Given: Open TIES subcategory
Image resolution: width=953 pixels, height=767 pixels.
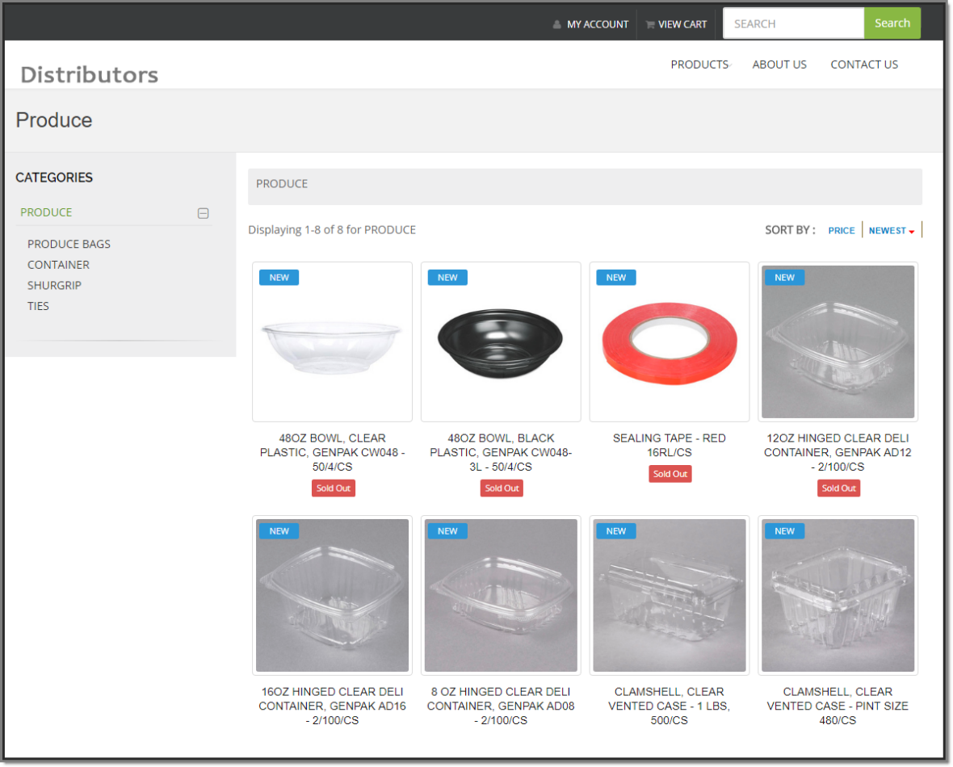Looking at the screenshot, I should (x=38, y=306).
